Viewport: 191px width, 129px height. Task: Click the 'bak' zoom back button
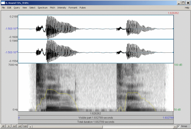(x=25, y=126)
